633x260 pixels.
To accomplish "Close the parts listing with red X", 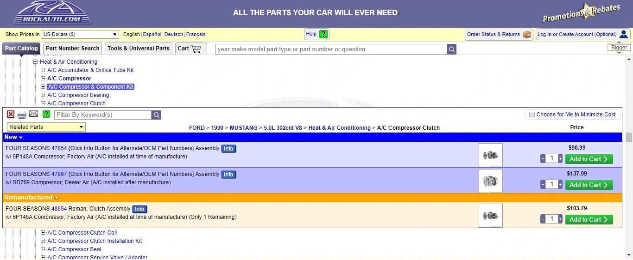I will [11, 114].
